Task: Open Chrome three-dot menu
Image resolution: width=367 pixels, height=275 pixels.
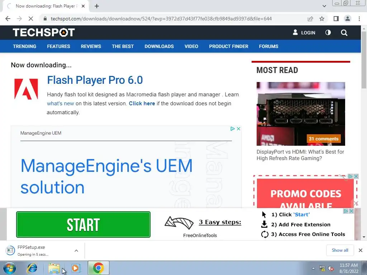Action: [359, 19]
